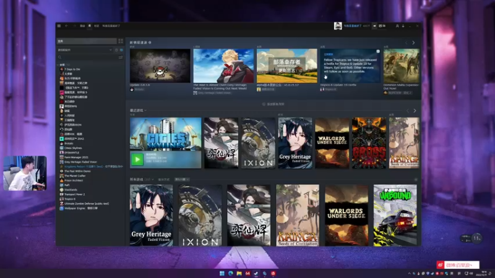The image size is (495, 278).
Task: Open the Tropico 6 Update 19 Hotfix card
Action: pos(350,65)
